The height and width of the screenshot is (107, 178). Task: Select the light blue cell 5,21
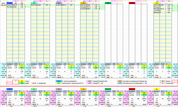click(x=120, y=83)
